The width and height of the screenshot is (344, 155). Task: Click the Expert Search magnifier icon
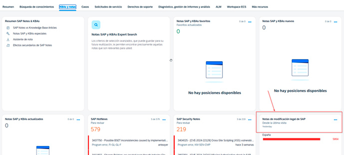pyautogui.click(x=96, y=25)
